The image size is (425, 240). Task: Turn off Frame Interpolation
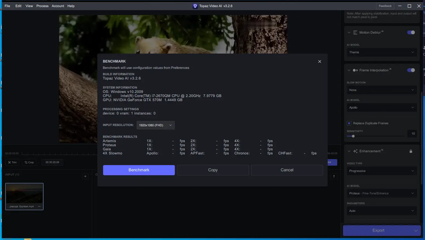tap(411, 70)
